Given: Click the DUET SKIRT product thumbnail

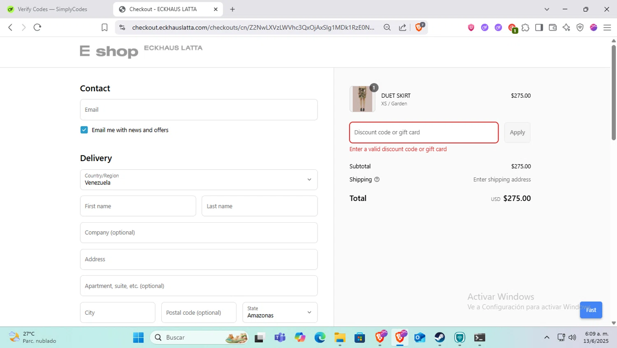Looking at the screenshot, I should (x=362, y=99).
